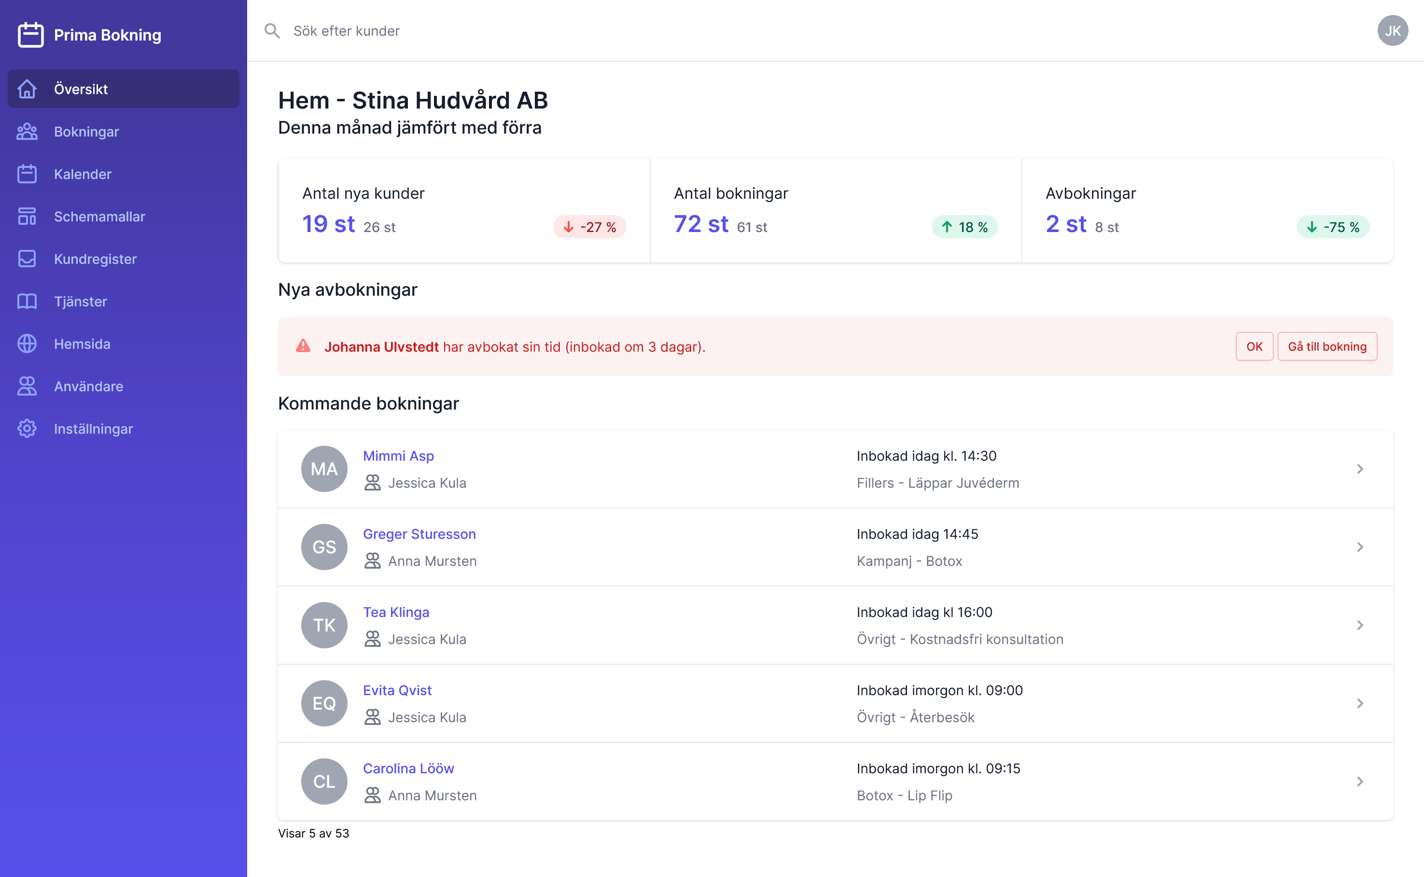Click Kampanj - Botox service text

click(909, 561)
